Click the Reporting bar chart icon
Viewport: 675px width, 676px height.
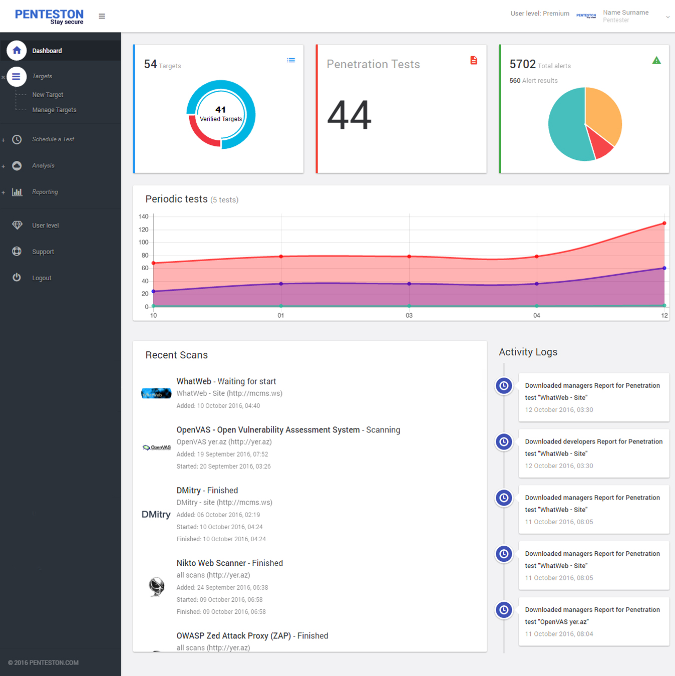(x=17, y=192)
